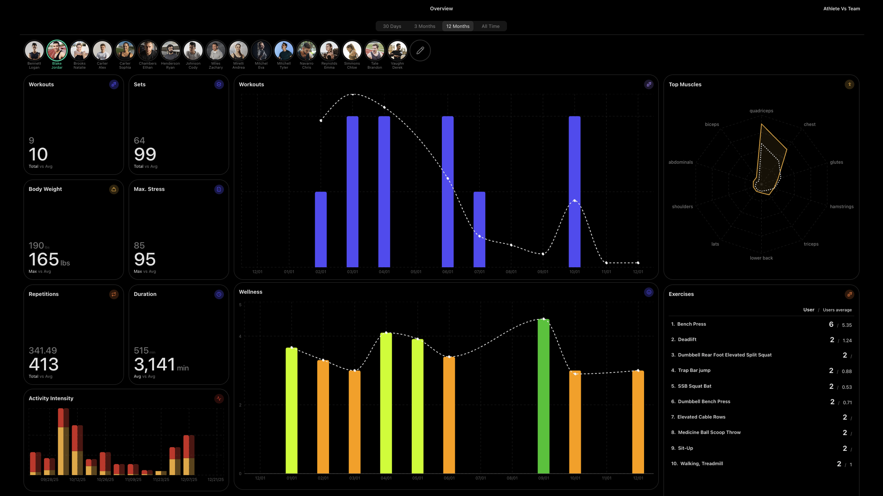Click the Body Weight card icon
This screenshot has width=883, height=496.
tap(114, 189)
